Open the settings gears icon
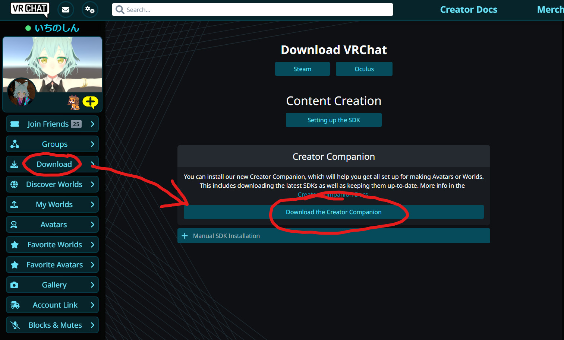The height and width of the screenshot is (340, 564). [90, 10]
